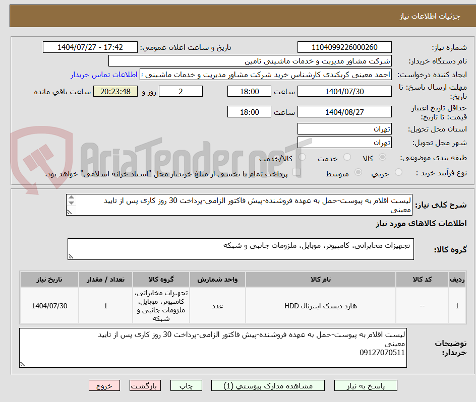Click resize grip on شرح کلی نیاز textarea

tap(70, 211)
